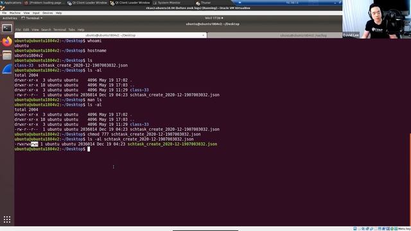This screenshot has height=231, width=411.
Task: Open the terminal Tabs menu
Action: (x=71, y=30)
